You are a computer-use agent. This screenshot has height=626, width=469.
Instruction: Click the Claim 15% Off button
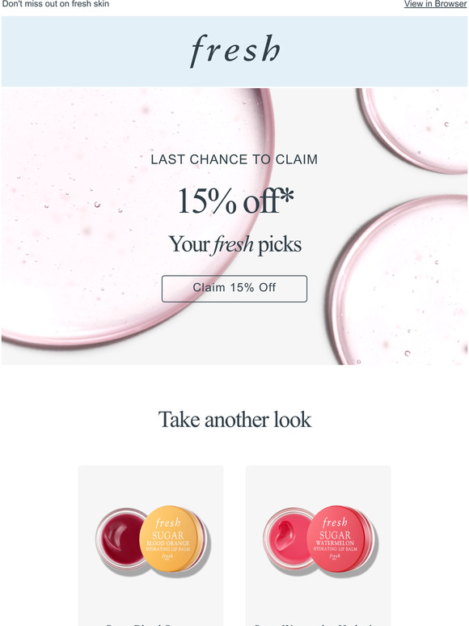point(234,288)
